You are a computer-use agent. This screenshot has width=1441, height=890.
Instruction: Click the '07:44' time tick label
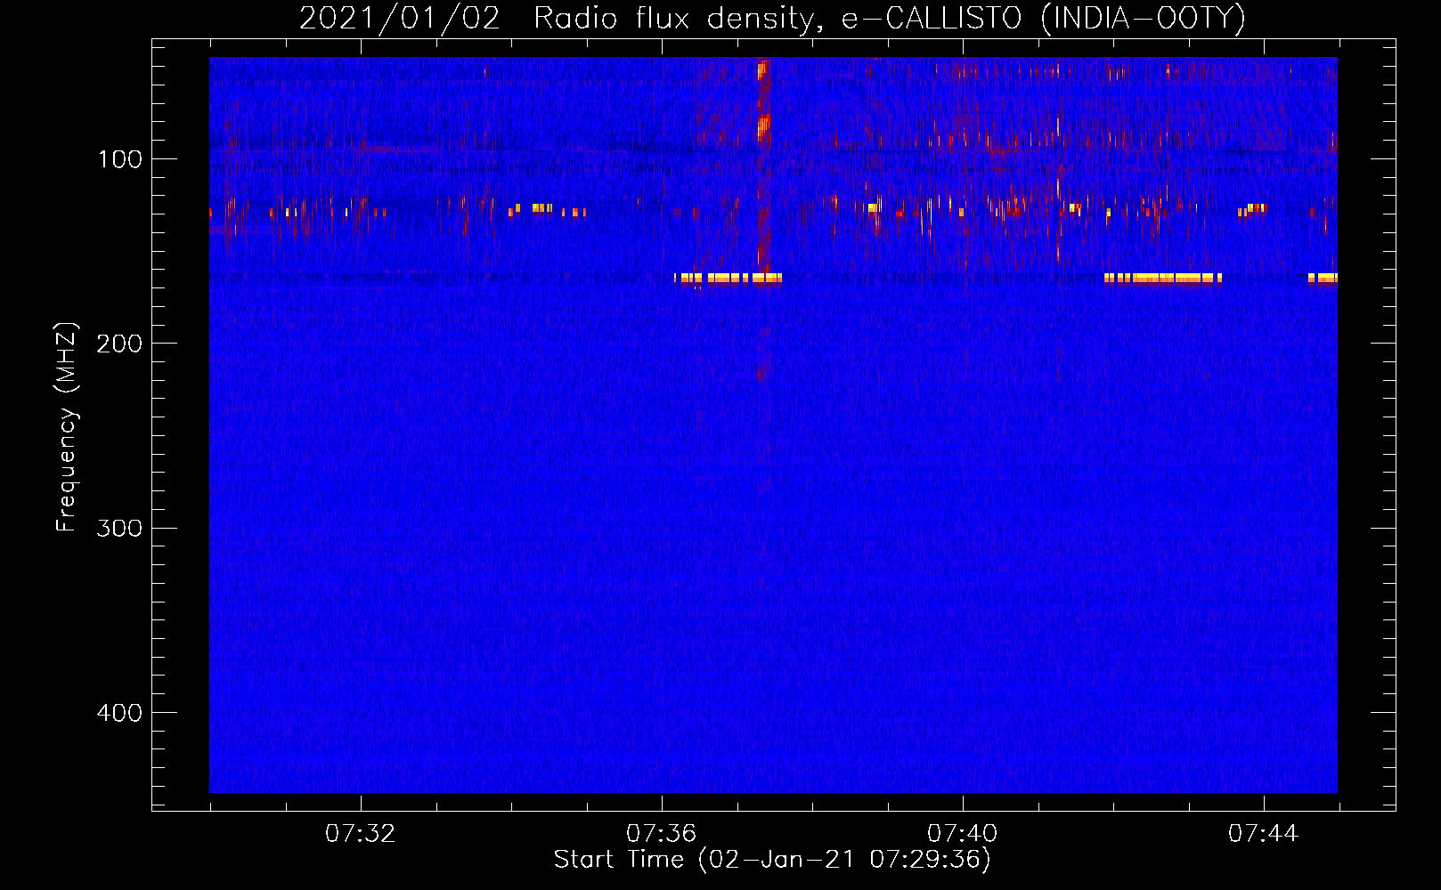pos(1263,834)
